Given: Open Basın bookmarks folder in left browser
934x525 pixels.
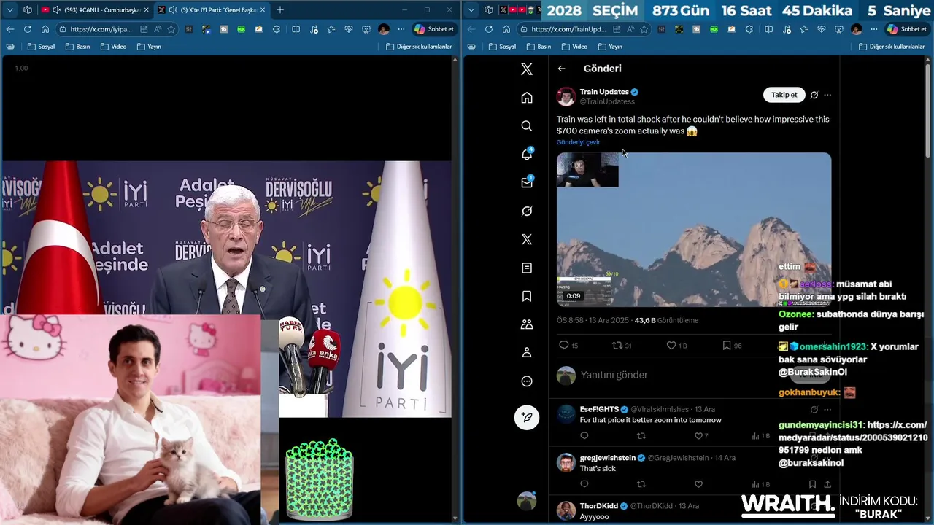Looking at the screenshot, I should coord(77,47).
